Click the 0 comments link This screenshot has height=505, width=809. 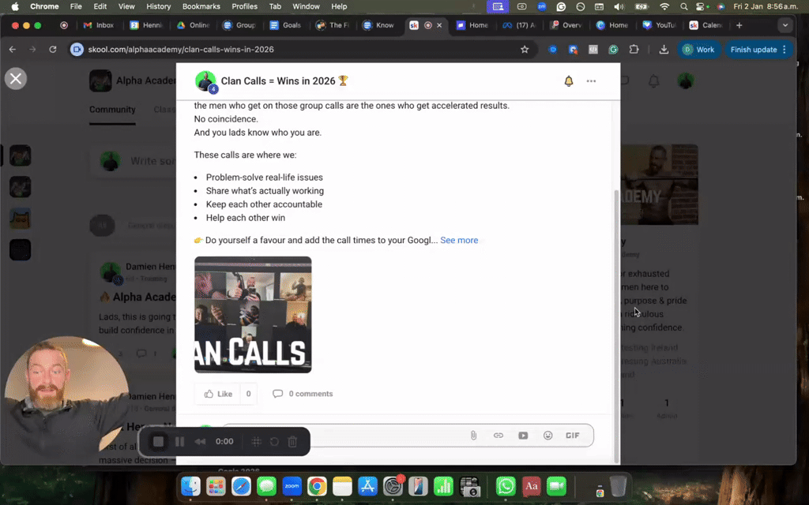(303, 394)
